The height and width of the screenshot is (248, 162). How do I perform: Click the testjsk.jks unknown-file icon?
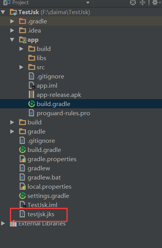point(22,214)
